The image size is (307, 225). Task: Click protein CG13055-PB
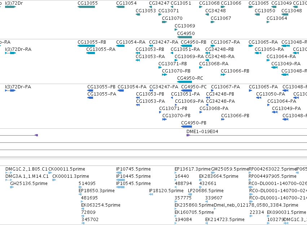click(101, 87)
